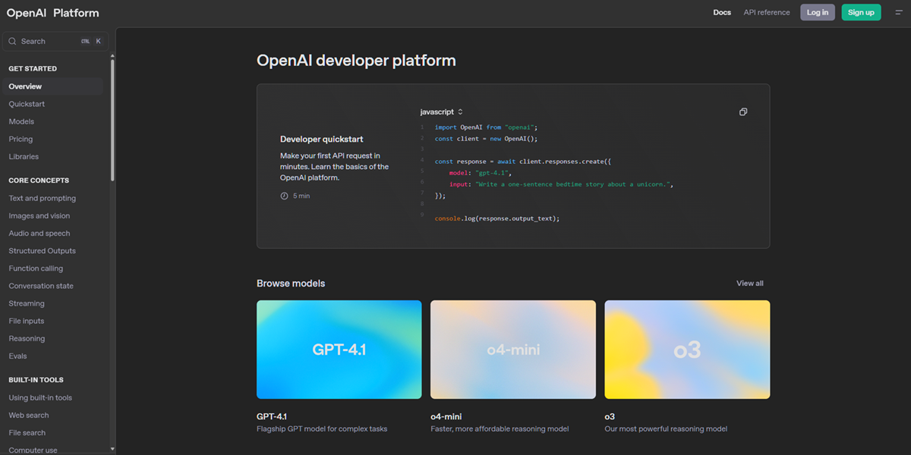The height and width of the screenshot is (455, 911).
Task: Open the o4-mini model thumbnail
Action: point(513,350)
